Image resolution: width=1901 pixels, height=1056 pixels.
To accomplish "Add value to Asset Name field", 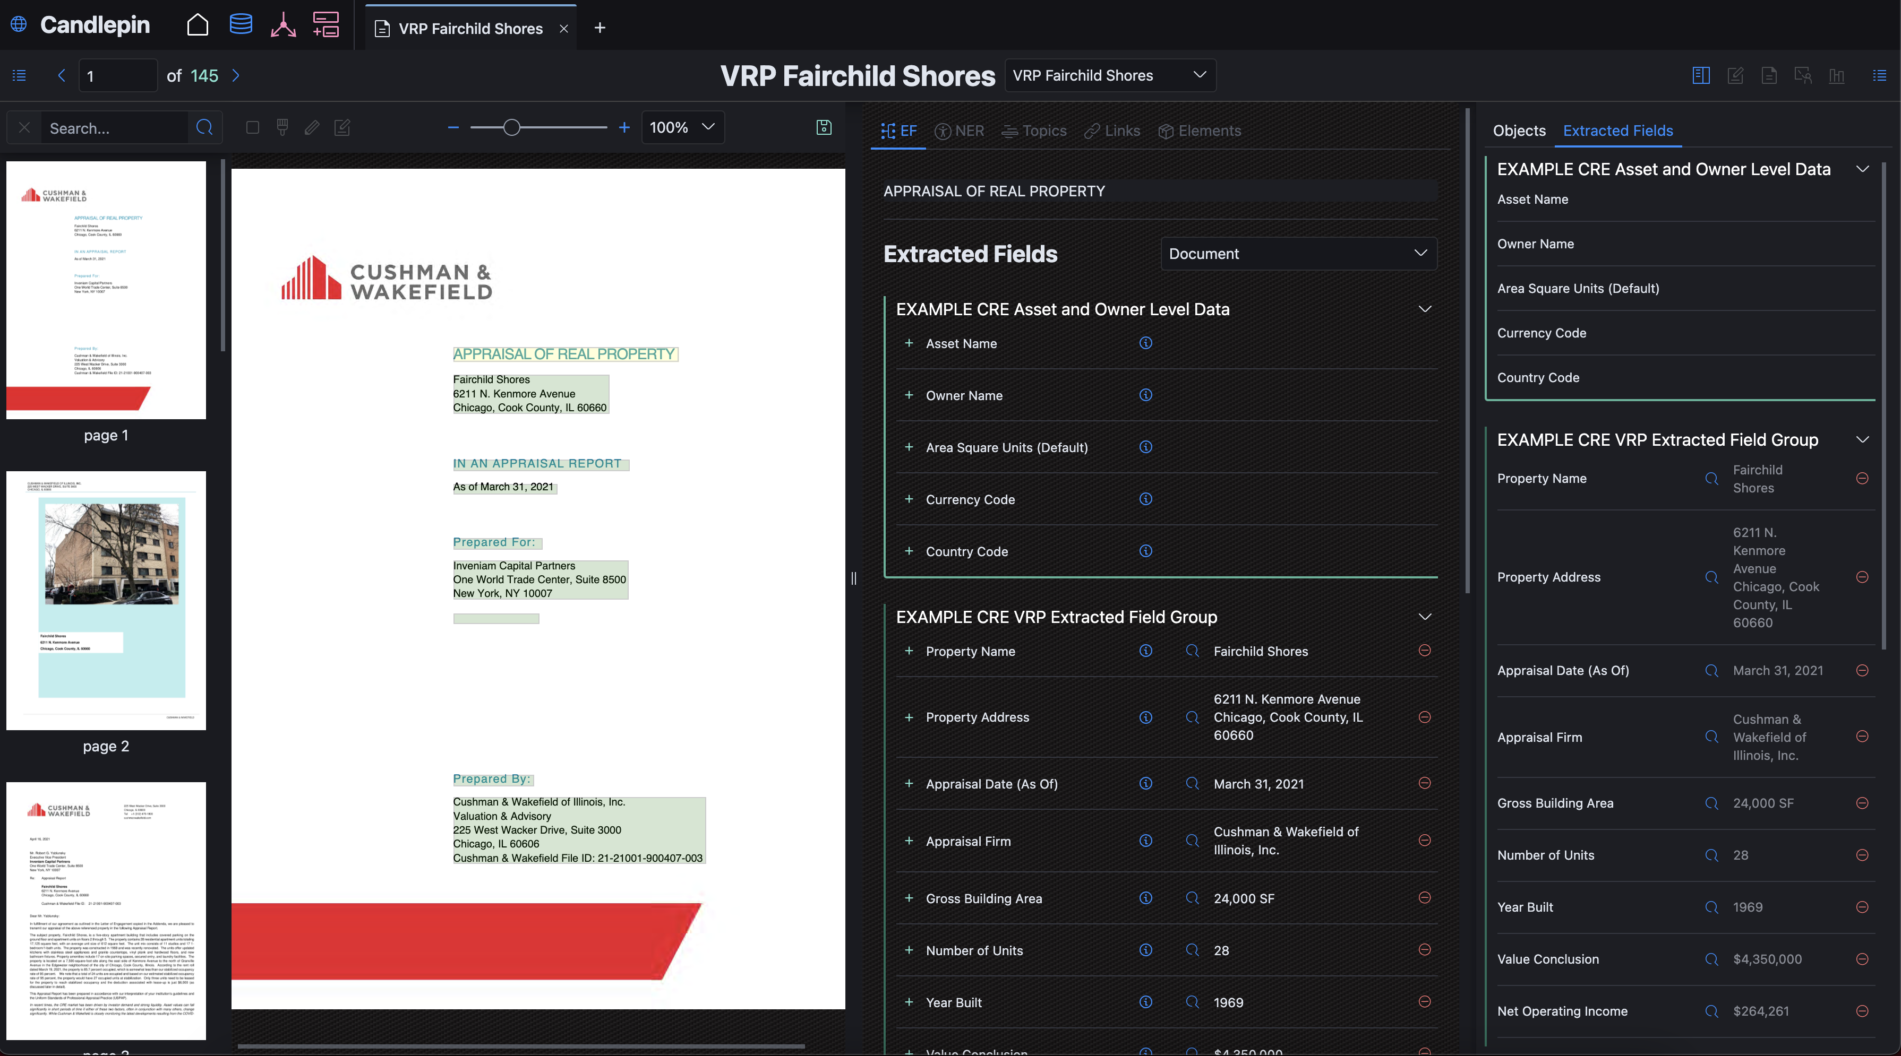I will (909, 343).
